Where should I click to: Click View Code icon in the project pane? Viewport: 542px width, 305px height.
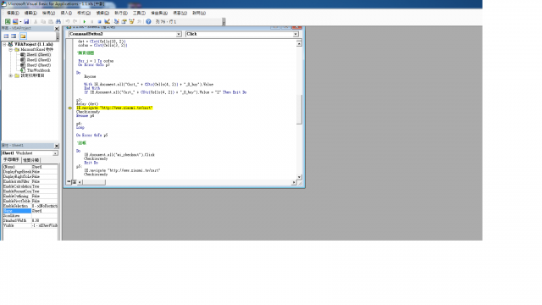tap(6, 36)
